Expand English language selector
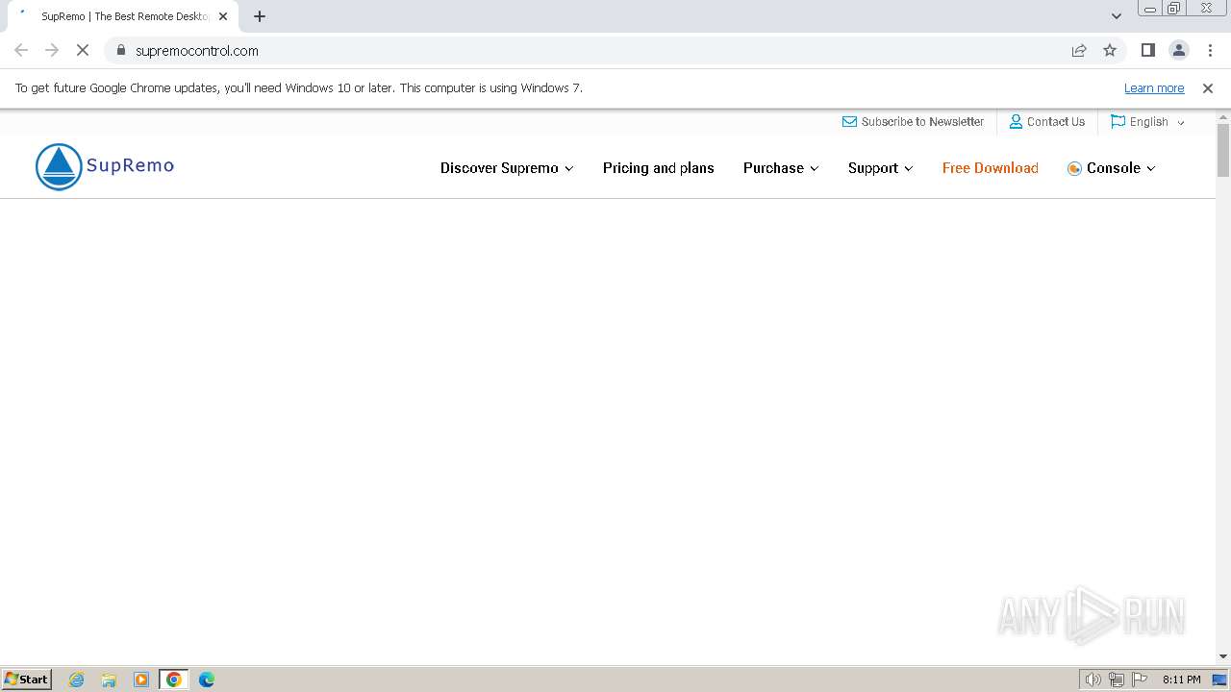Viewport: 1231px width, 692px height. tap(1147, 122)
